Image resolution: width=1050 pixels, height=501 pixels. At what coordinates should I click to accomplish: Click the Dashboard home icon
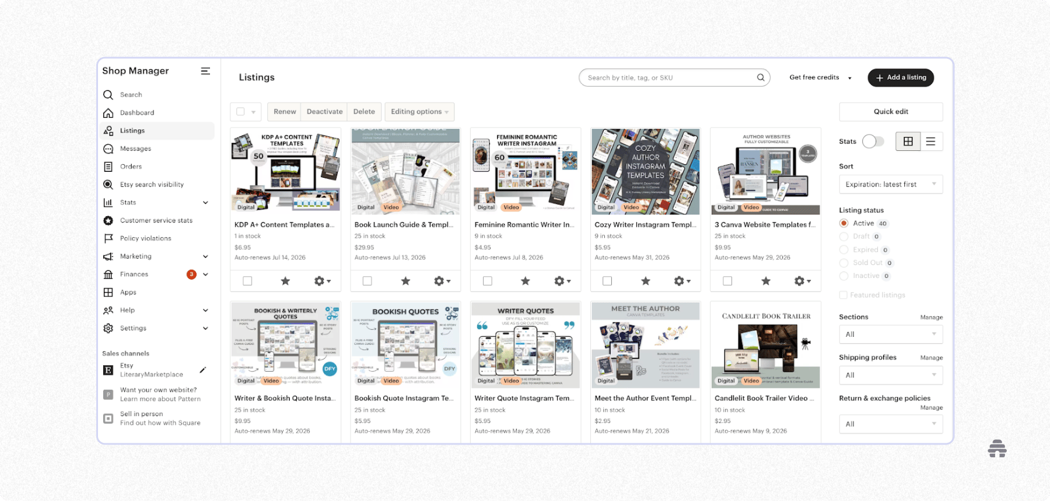(x=108, y=113)
